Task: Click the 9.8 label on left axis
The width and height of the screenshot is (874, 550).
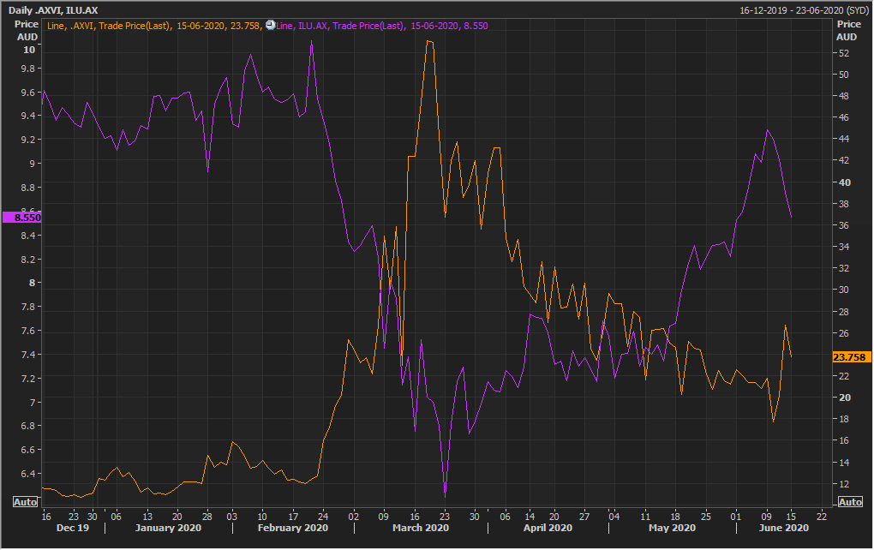Action: pos(28,69)
